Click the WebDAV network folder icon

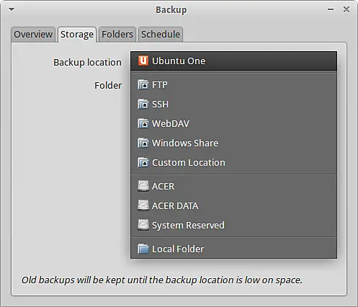[x=143, y=123]
